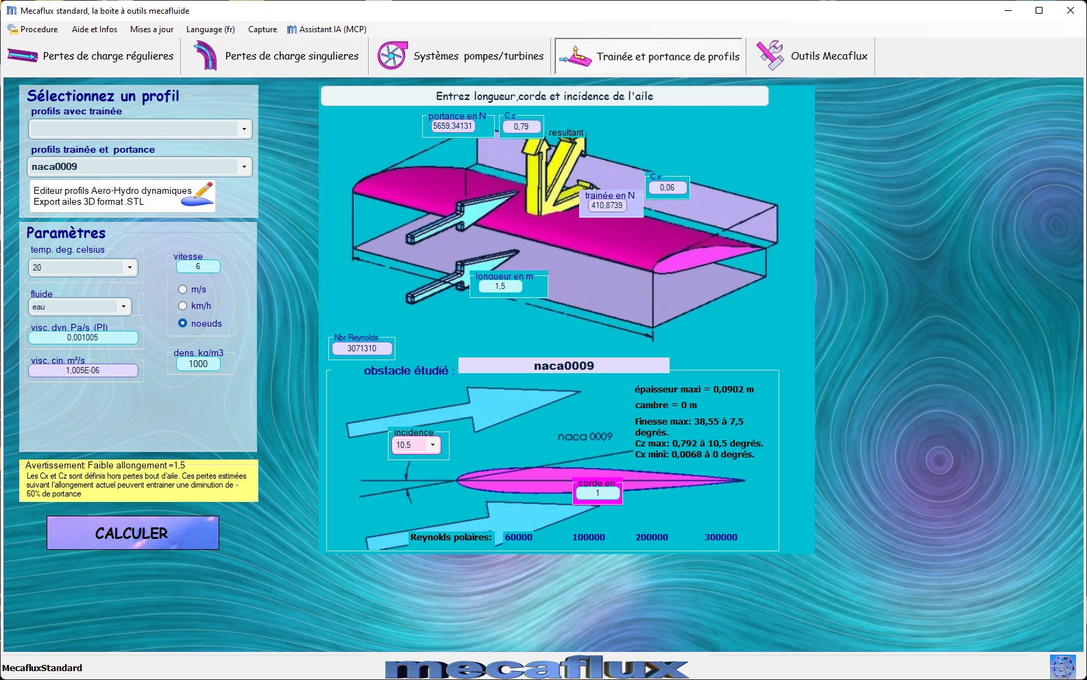Click the Trainée et portance airfoil icon
This screenshot has height=680, width=1087.
[575, 57]
